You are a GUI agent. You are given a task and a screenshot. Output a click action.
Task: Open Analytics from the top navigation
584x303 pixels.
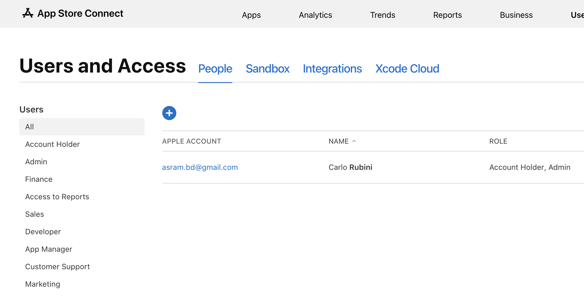pyautogui.click(x=315, y=15)
